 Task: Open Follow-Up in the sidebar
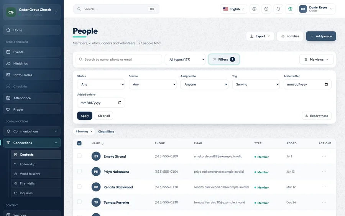pos(36,164)
